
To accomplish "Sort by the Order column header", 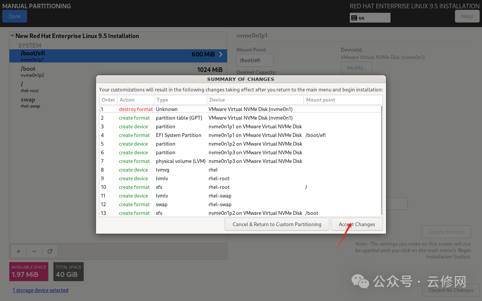I will pos(108,100).
